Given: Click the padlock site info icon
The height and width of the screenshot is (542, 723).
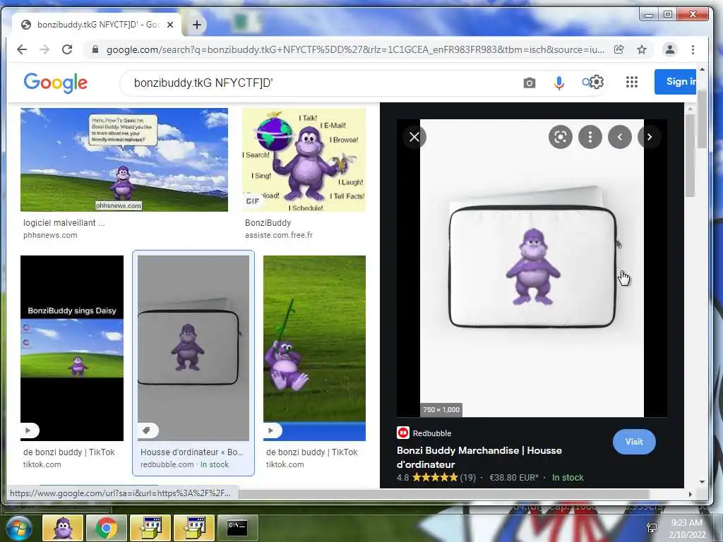Looking at the screenshot, I should click(x=95, y=49).
